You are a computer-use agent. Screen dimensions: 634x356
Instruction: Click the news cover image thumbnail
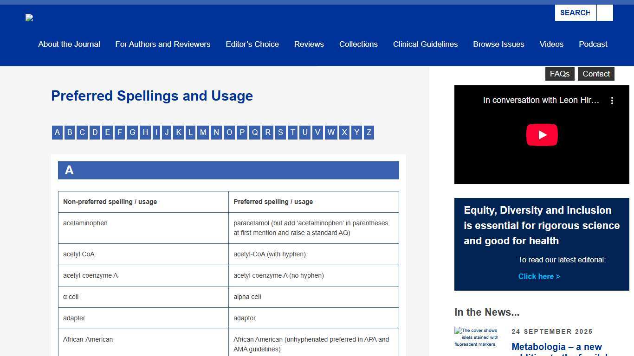(x=477, y=337)
